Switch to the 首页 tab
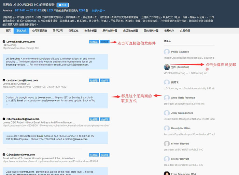Viewport: 239px width, 175px height. [x=8, y=31]
